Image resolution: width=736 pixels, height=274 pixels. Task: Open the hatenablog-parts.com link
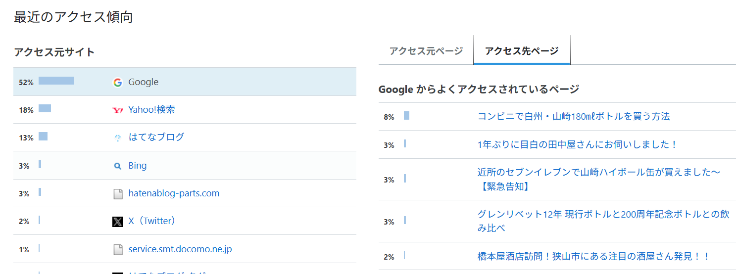pos(174,193)
